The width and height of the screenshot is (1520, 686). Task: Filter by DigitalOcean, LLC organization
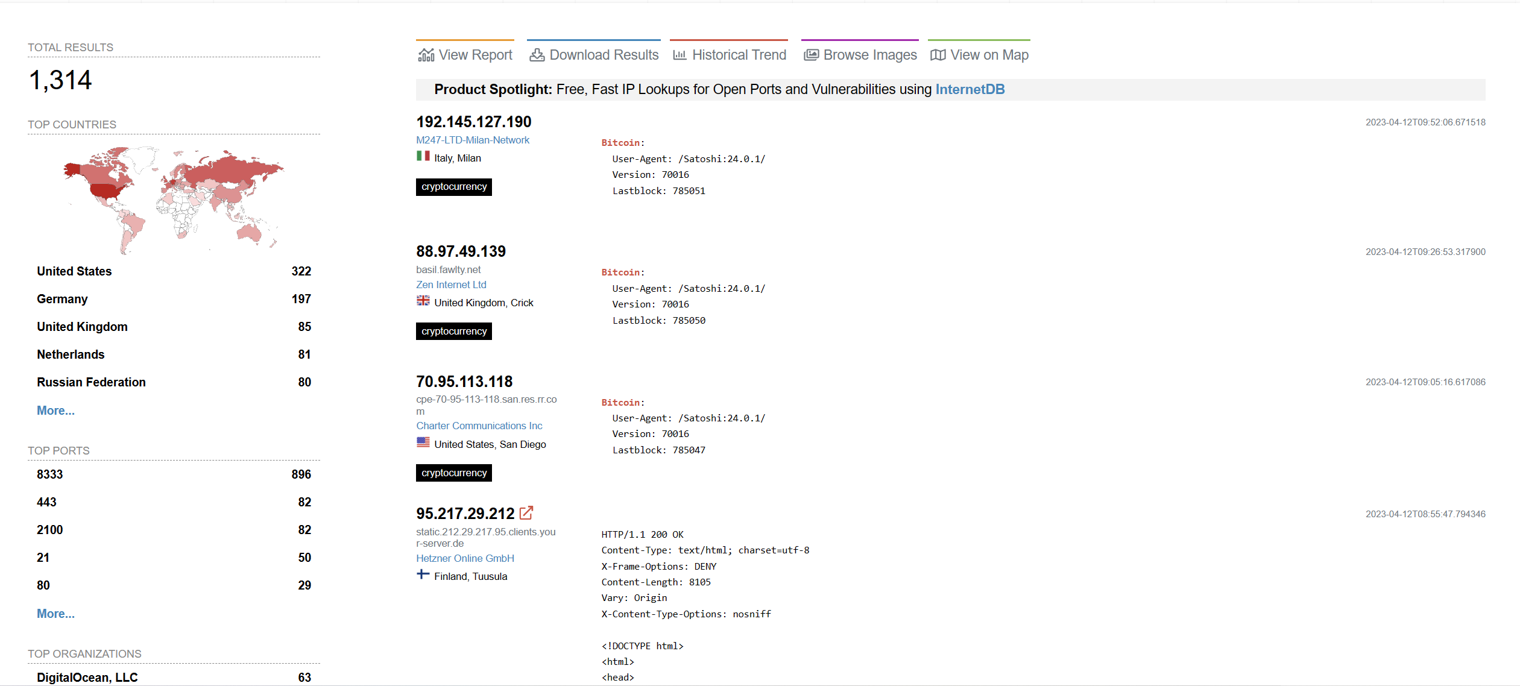(x=174, y=678)
